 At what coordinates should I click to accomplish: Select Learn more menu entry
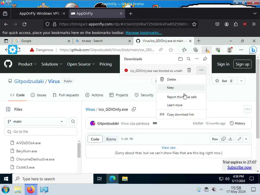point(181,105)
